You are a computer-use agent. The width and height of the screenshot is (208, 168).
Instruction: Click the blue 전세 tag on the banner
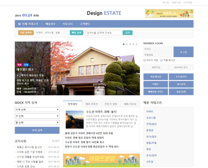tap(26, 65)
